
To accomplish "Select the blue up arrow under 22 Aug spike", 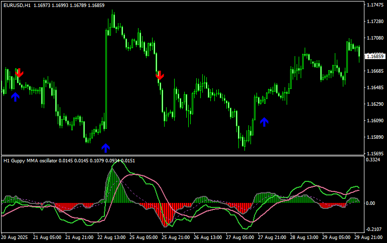I will (x=105, y=148).
